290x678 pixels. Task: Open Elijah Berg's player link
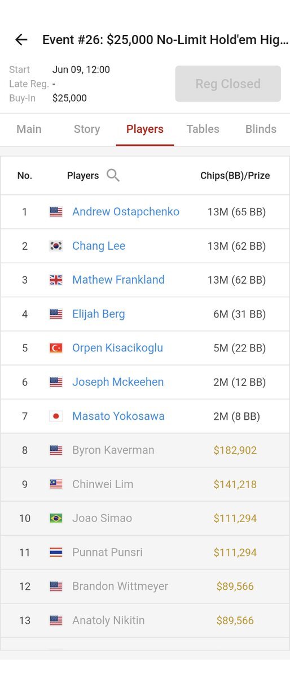(99, 314)
